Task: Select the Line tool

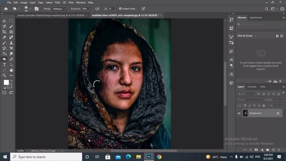Action: [4, 70]
